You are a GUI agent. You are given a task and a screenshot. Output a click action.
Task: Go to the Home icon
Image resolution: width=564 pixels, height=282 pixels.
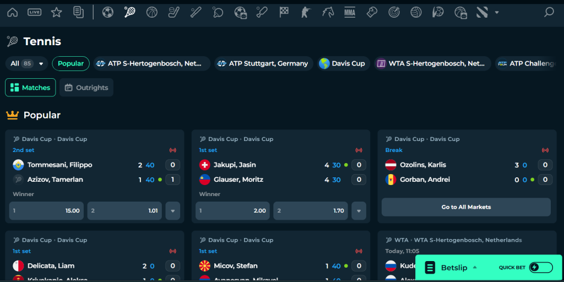coord(13,13)
